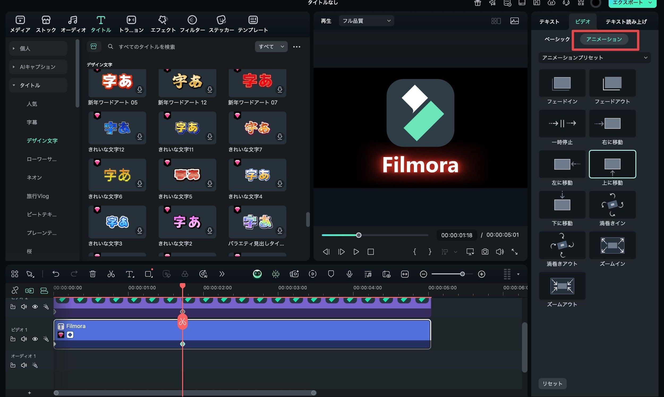Switch to the テキスト tab
Viewport: 664px width, 397px height.
[x=549, y=22]
